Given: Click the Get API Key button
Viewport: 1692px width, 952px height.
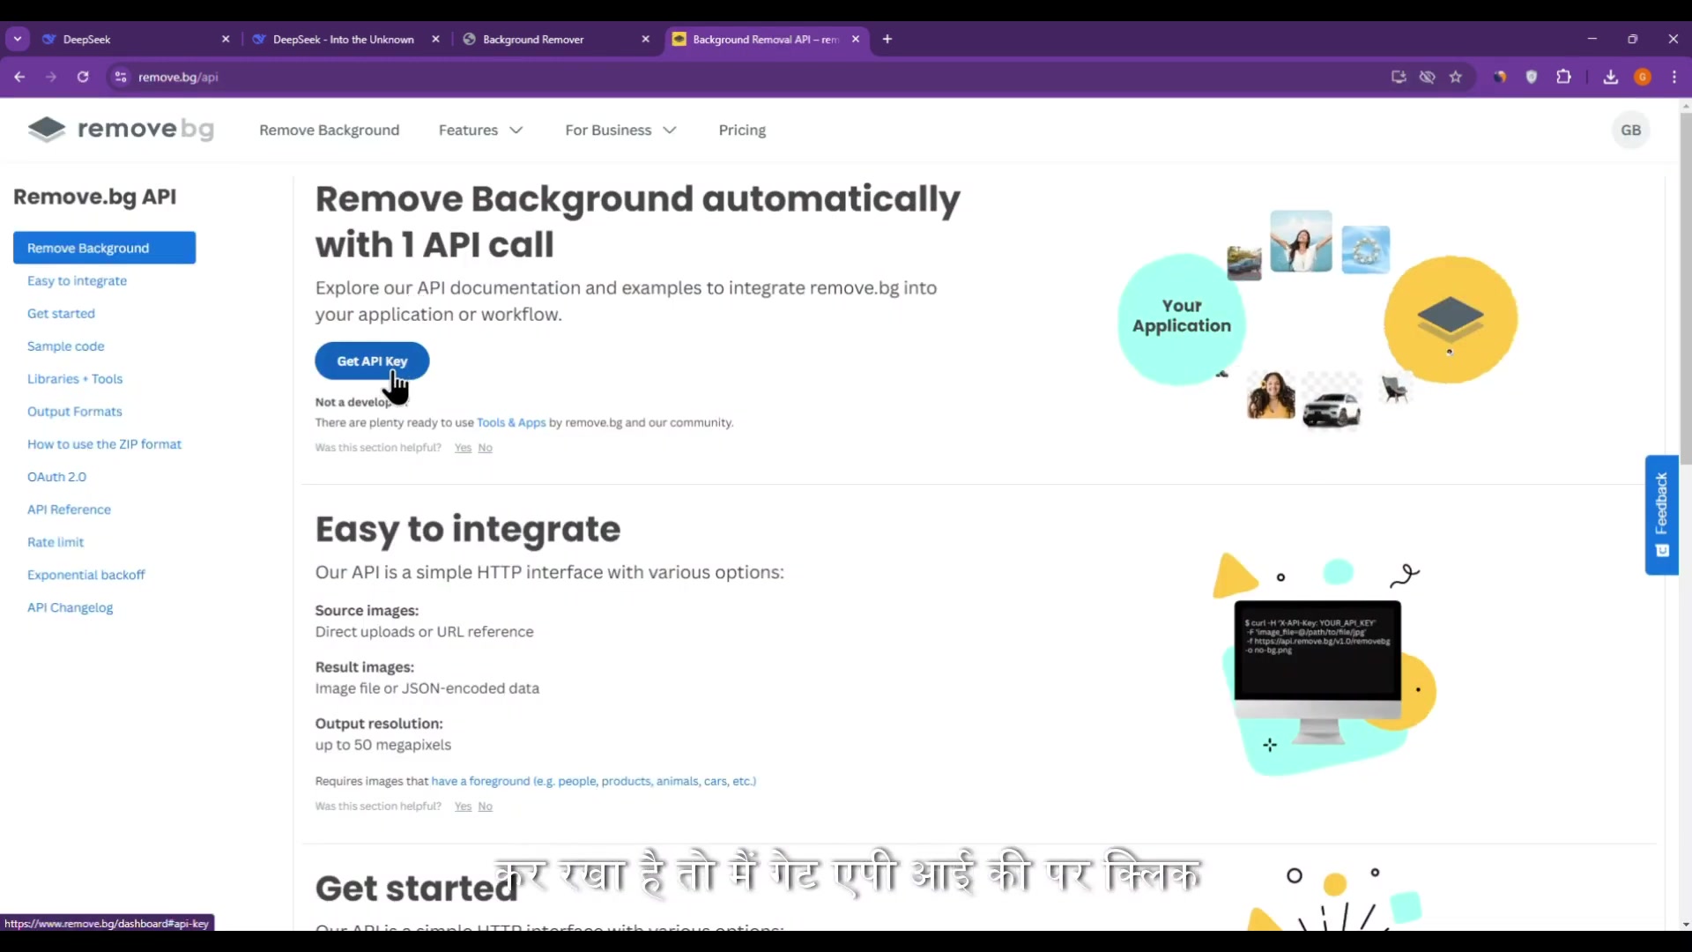Looking at the screenshot, I should pos(372,361).
